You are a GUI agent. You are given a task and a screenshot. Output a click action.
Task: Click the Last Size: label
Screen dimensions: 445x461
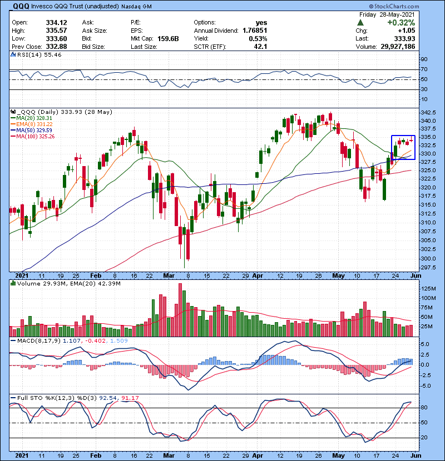pos(144,47)
